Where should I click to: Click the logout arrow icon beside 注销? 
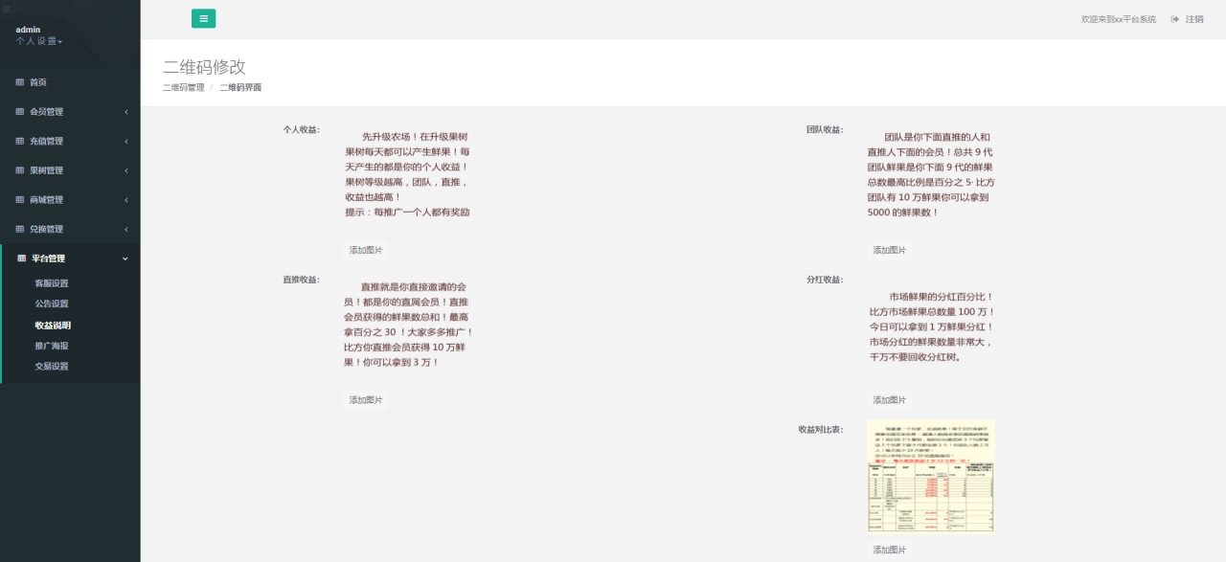click(1174, 19)
